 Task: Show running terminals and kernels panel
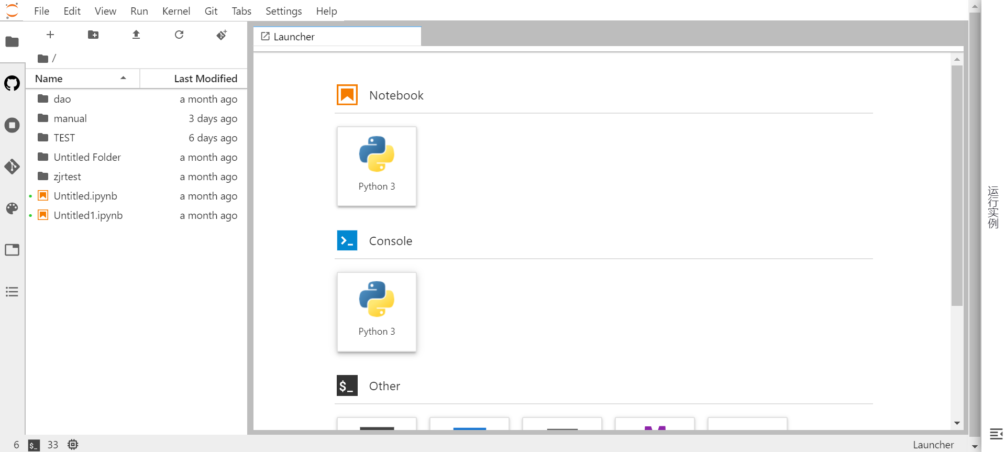point(12,125)
